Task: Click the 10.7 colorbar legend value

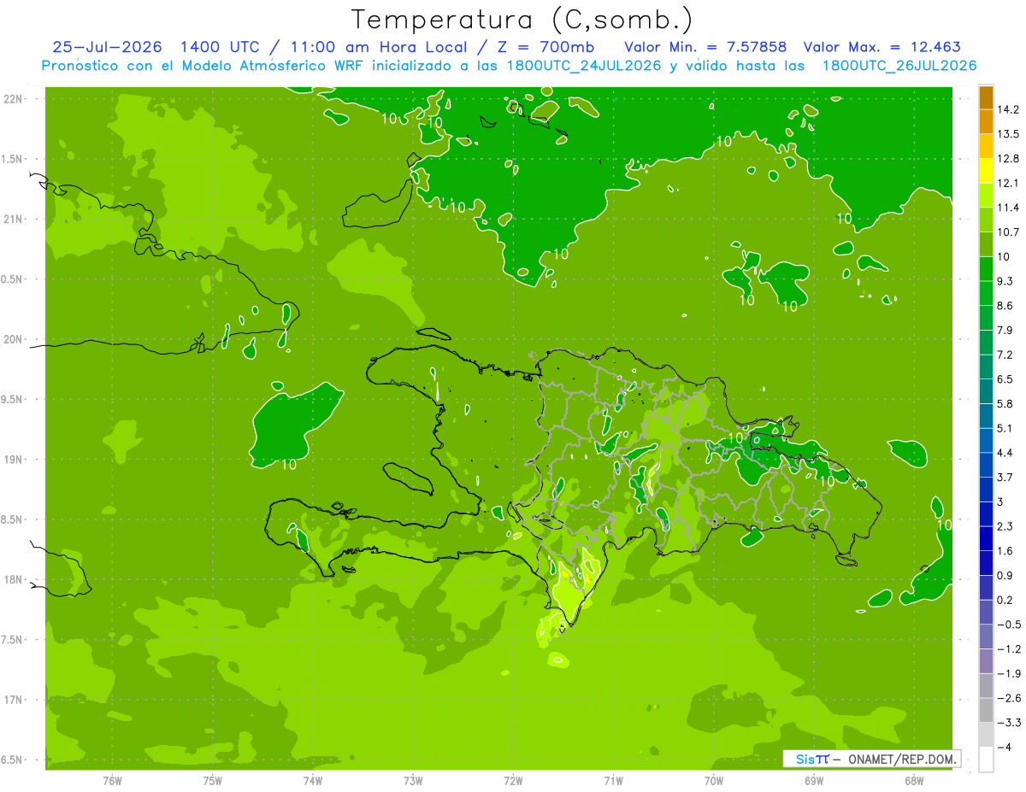Action: 1009,232
